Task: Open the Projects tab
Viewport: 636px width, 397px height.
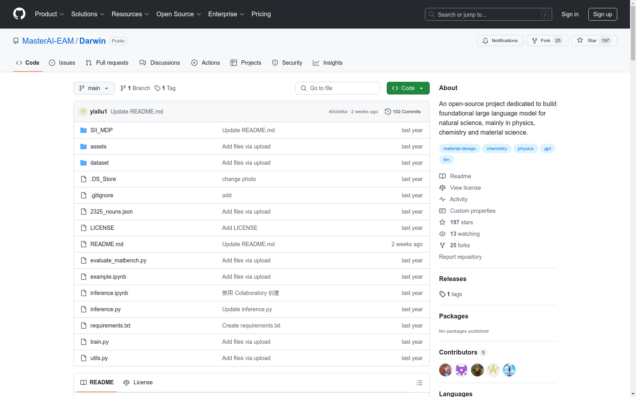Action: tap(246, 63)
